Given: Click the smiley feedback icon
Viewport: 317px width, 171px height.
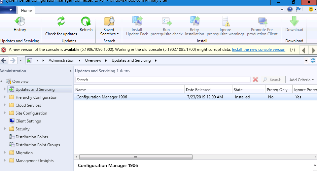Looking at the screenshot, I should [311, 9].
